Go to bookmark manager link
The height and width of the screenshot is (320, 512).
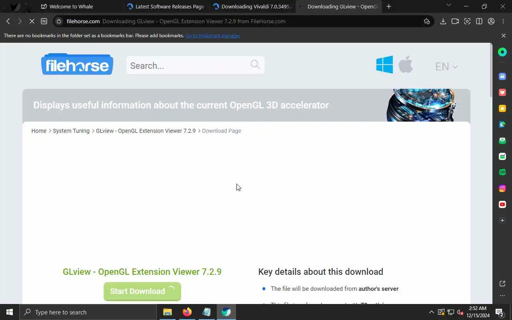pos(212,36)
